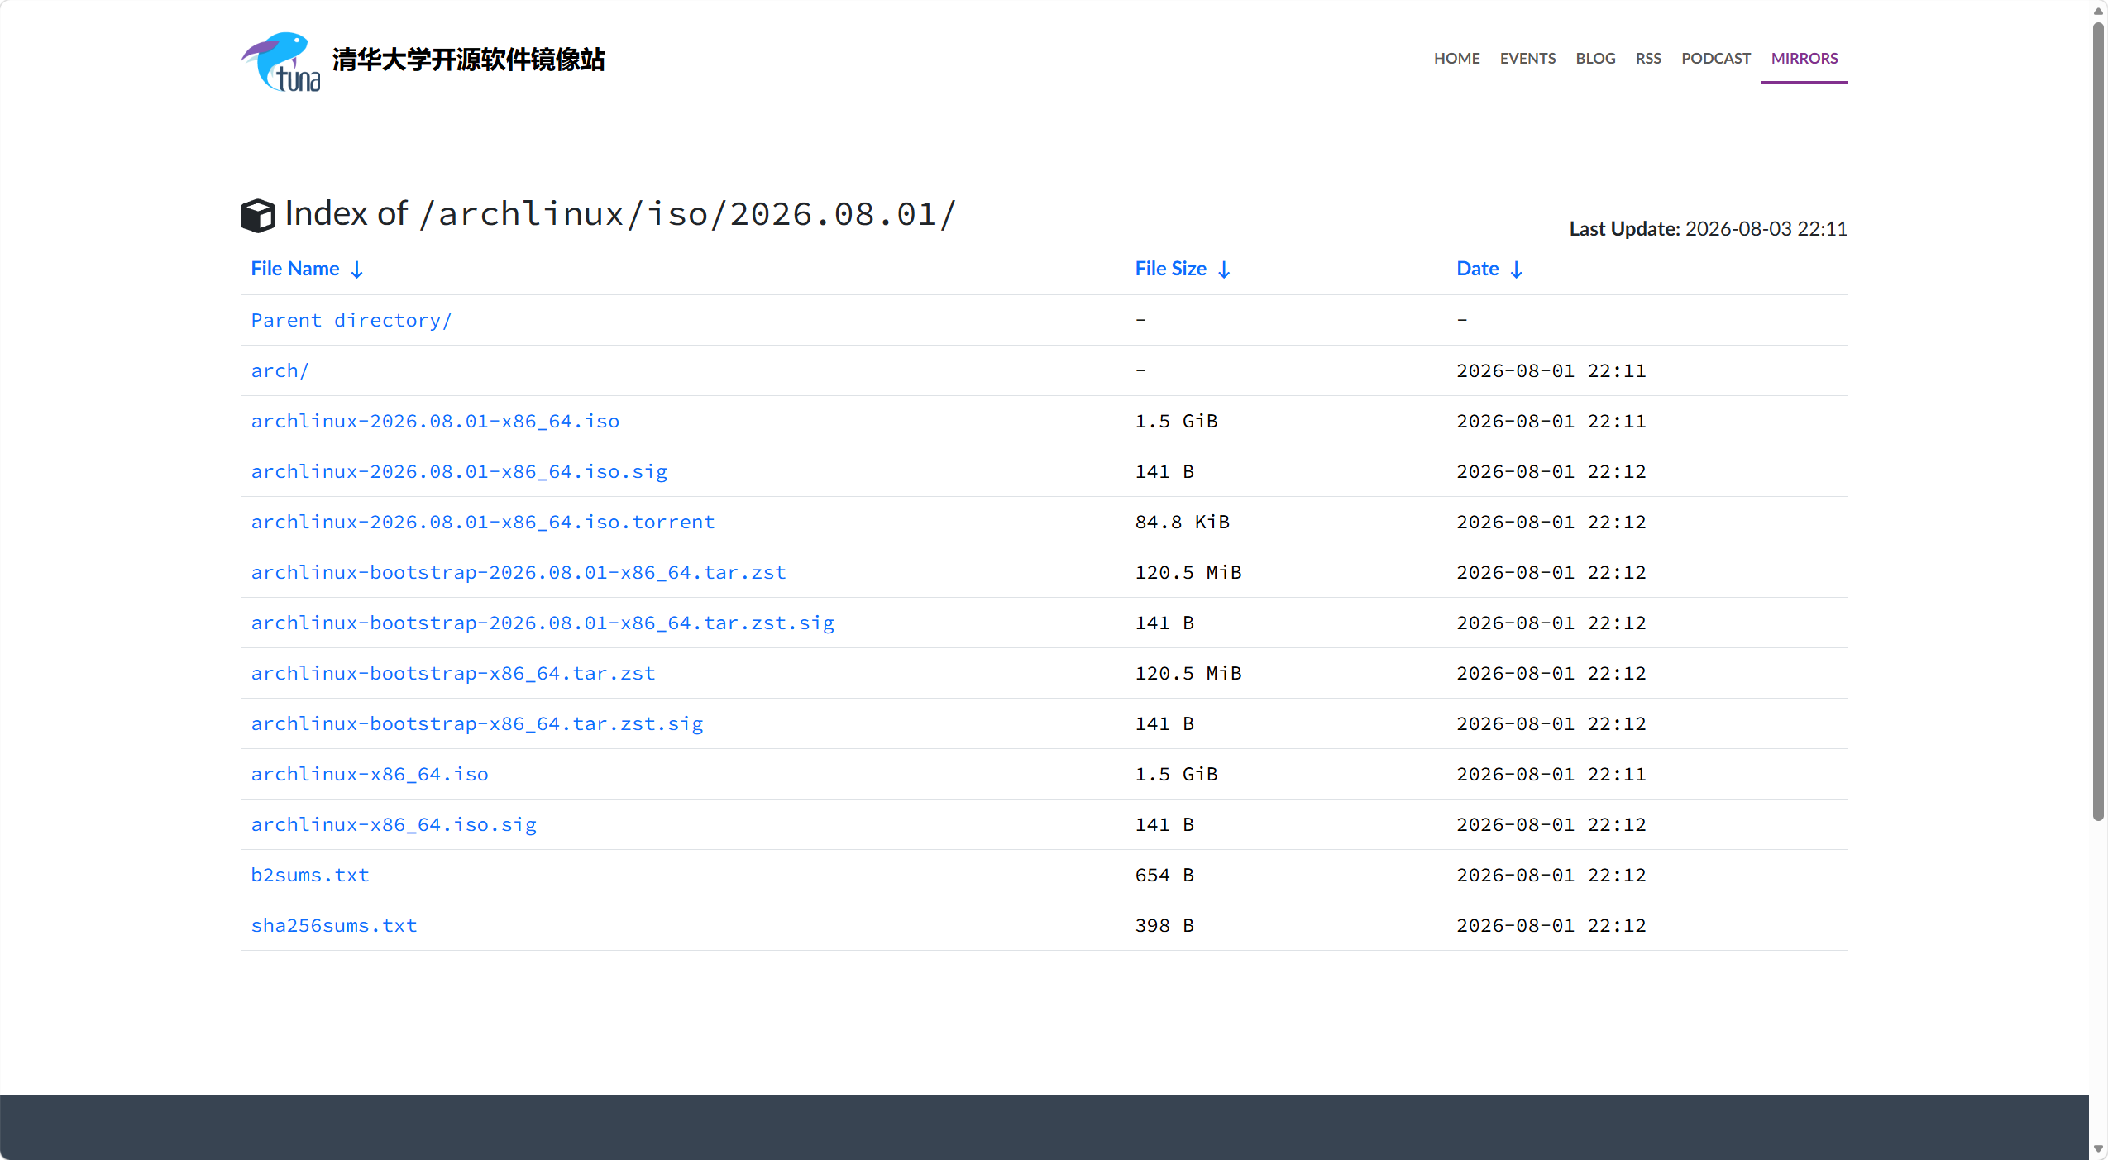The image size is (2108, 1160).
Task: Click the vertical page scrollbar thumb
Action: [2098, 422]
